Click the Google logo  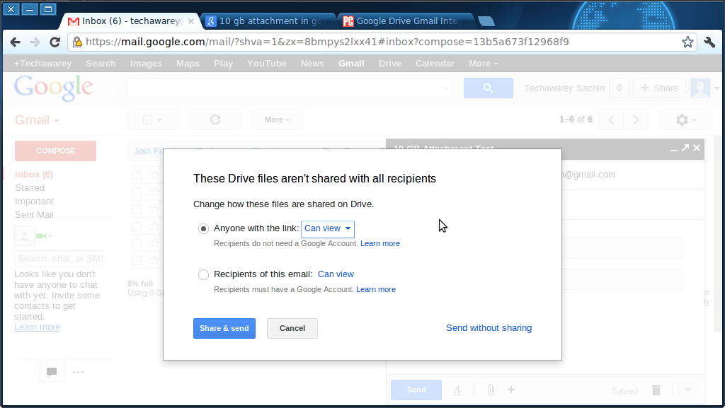[53, 88]
